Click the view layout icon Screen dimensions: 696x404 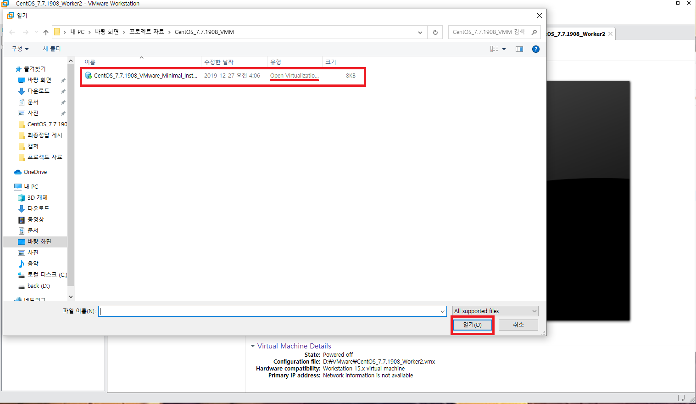pos(494,49)
